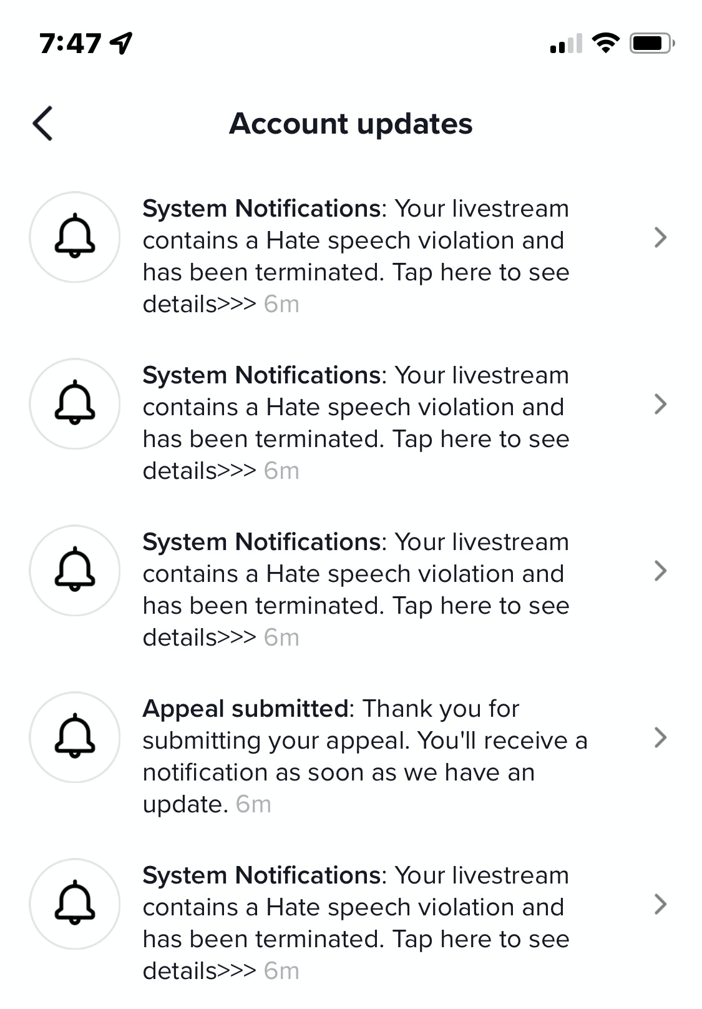Open the third livestream terminated notification text
The width and height of the screenshot is (702, 1009).
coord(356,589)
